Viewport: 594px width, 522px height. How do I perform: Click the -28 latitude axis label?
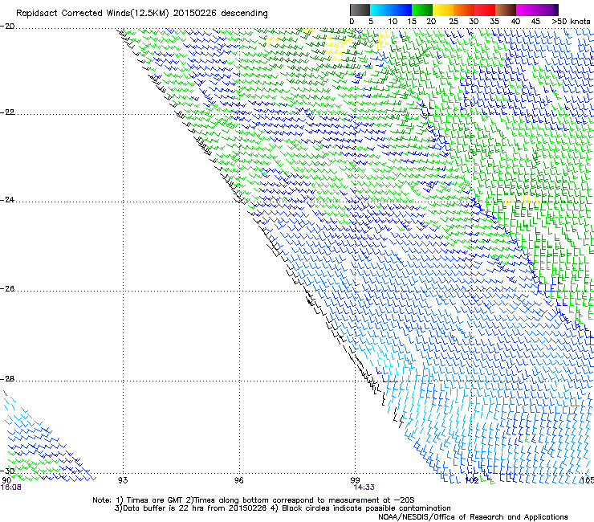click(x=7, y=379)
